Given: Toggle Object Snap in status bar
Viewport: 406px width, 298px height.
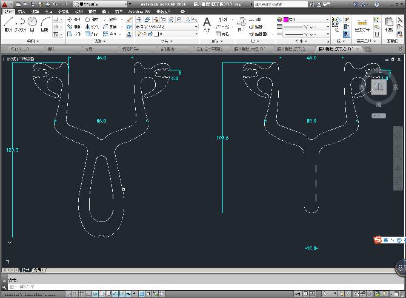Looking at the screenshot, I should click(x=102, y=294).
